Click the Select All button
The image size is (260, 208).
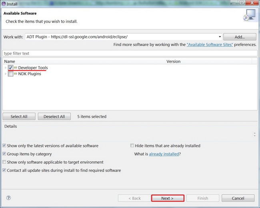pos(19,117)
